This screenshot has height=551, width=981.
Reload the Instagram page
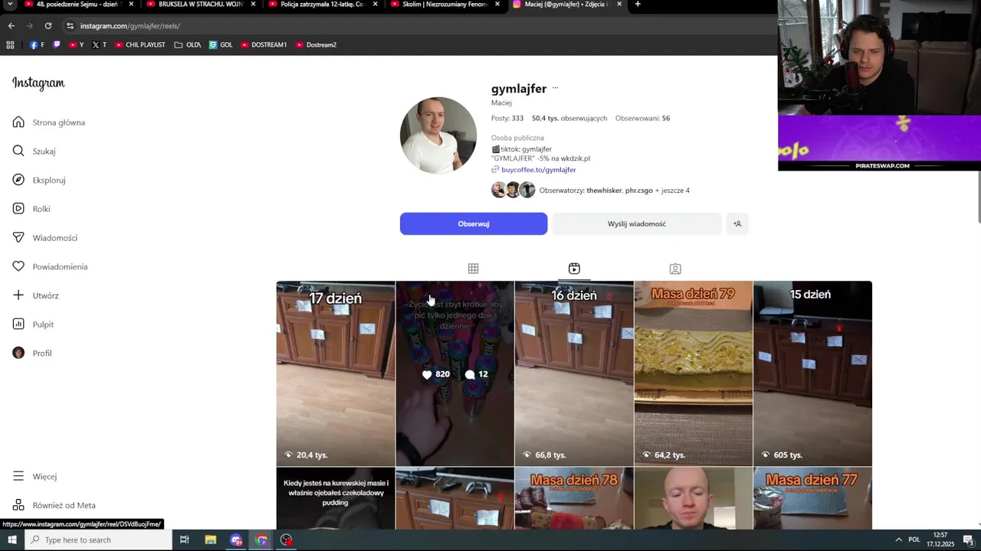48,26
